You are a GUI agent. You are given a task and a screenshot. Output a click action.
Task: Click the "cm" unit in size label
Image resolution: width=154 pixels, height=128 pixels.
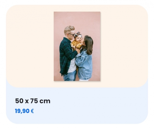[45, 101]
